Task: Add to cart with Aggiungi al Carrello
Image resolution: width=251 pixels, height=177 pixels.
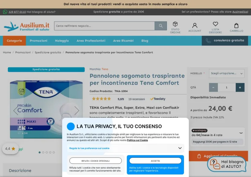Action: coord(218,156)
